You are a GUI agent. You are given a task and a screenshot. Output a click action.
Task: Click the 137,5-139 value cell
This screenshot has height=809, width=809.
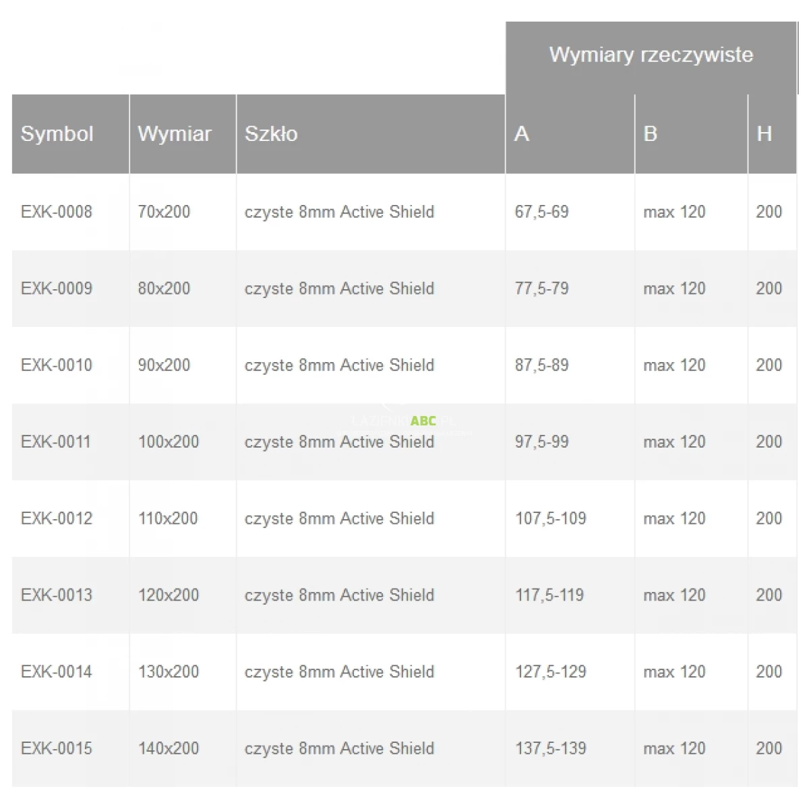coord(551,748)
